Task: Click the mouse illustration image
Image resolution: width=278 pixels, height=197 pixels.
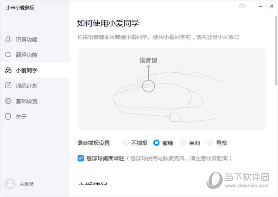Action: 171,89
